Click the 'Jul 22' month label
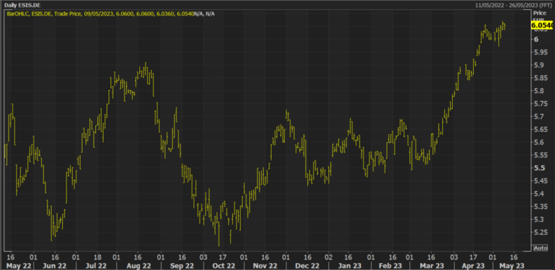This screenshot has width=555, height=270. (x=97, y=265)
